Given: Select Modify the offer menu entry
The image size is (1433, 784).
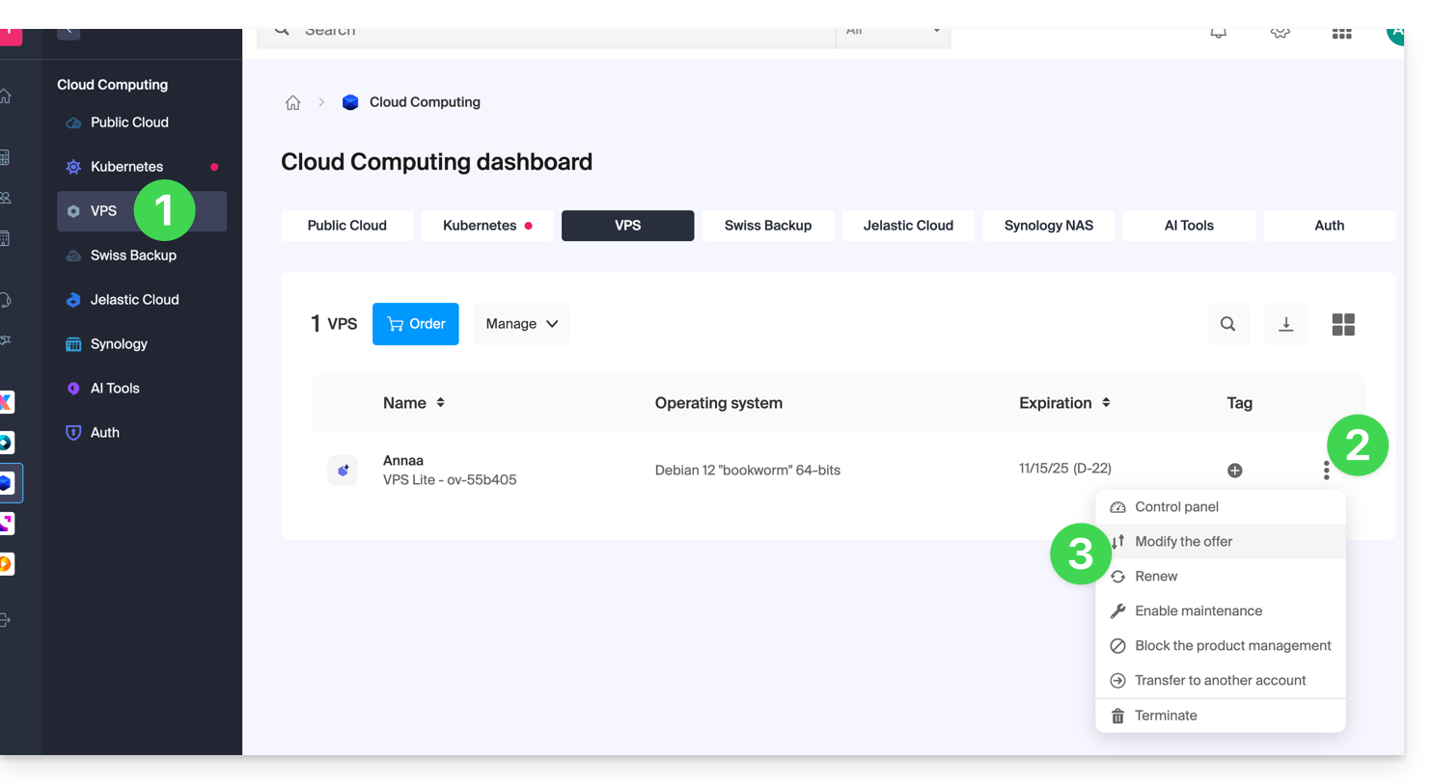Looking at the screenshot, I should 1183,542.
